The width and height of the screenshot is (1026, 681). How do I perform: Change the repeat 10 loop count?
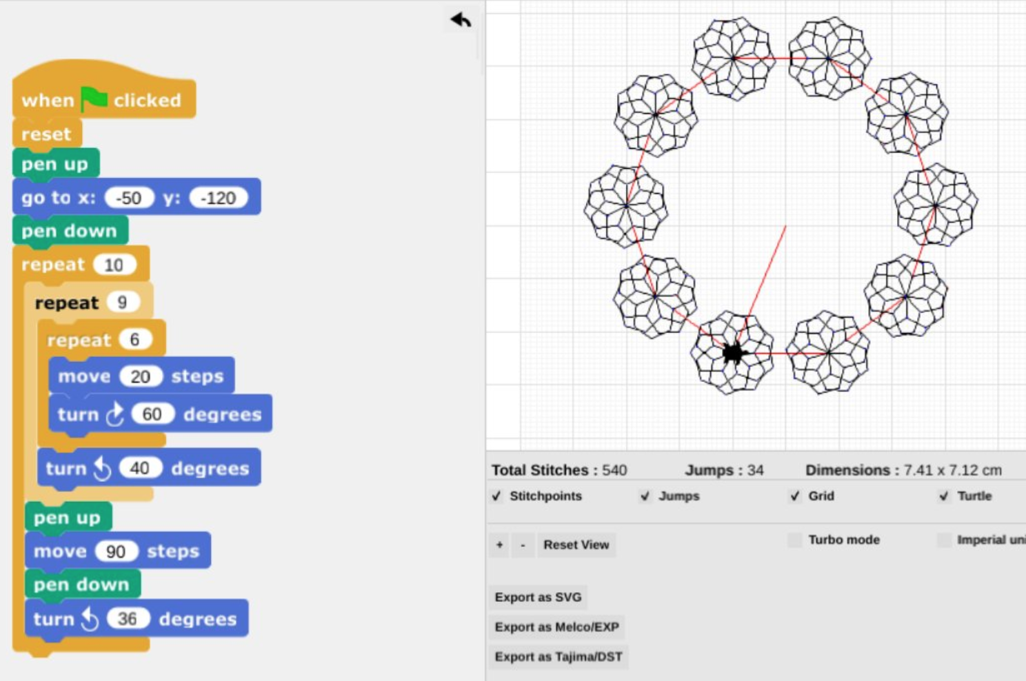click(x=116, y=264)
